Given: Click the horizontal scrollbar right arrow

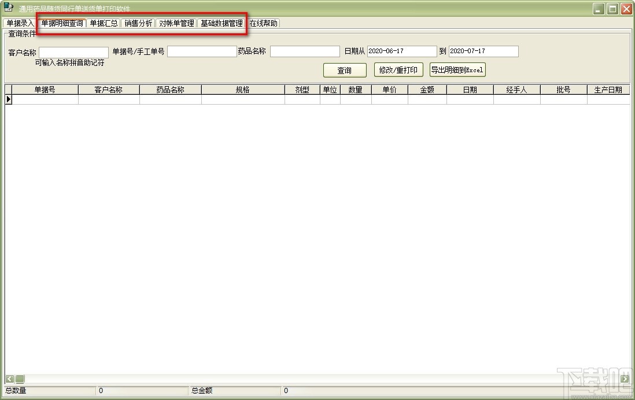Looking at the screenshot, I should coord(625,379).
